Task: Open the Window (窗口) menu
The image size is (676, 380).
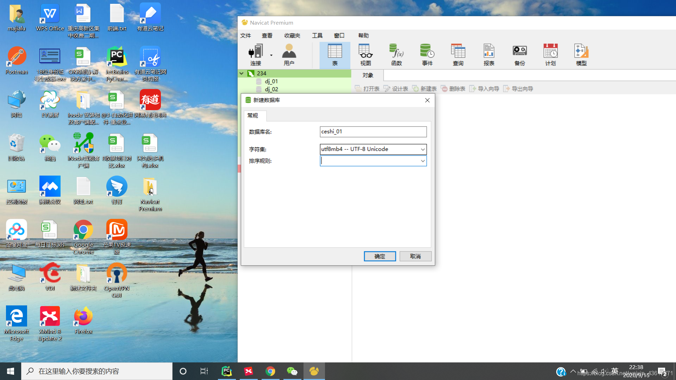Action: [339, 36]
